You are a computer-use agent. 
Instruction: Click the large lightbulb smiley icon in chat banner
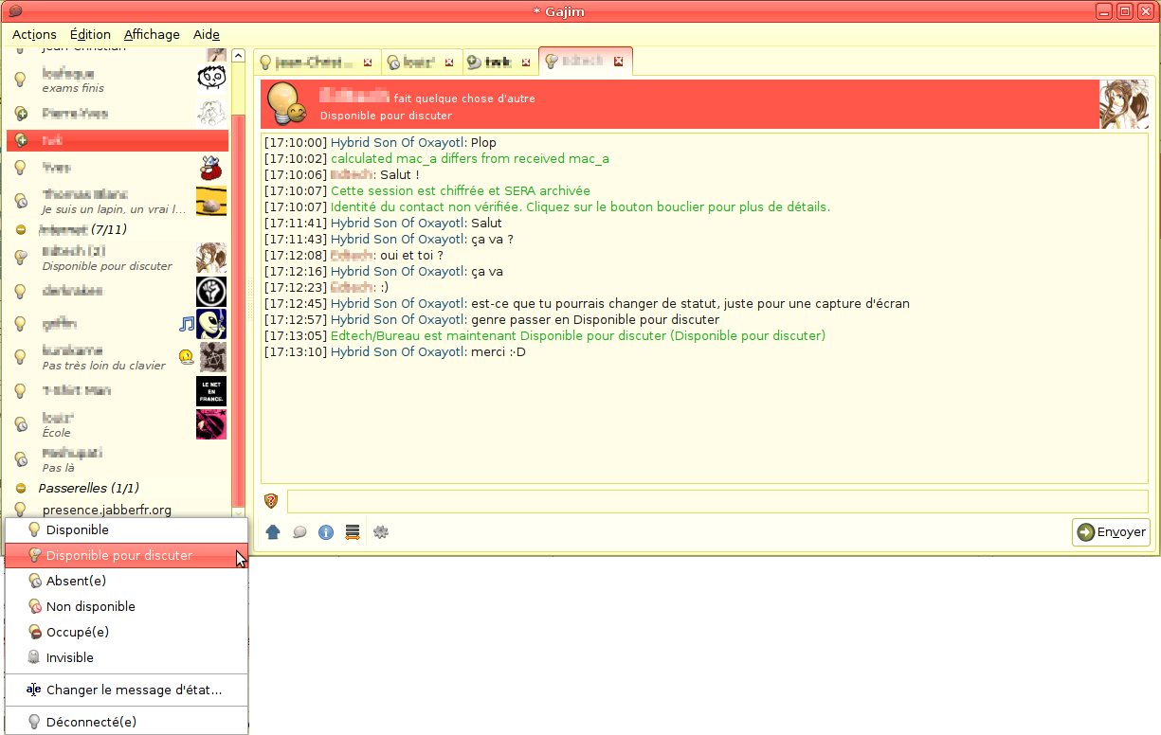[285, 104]
